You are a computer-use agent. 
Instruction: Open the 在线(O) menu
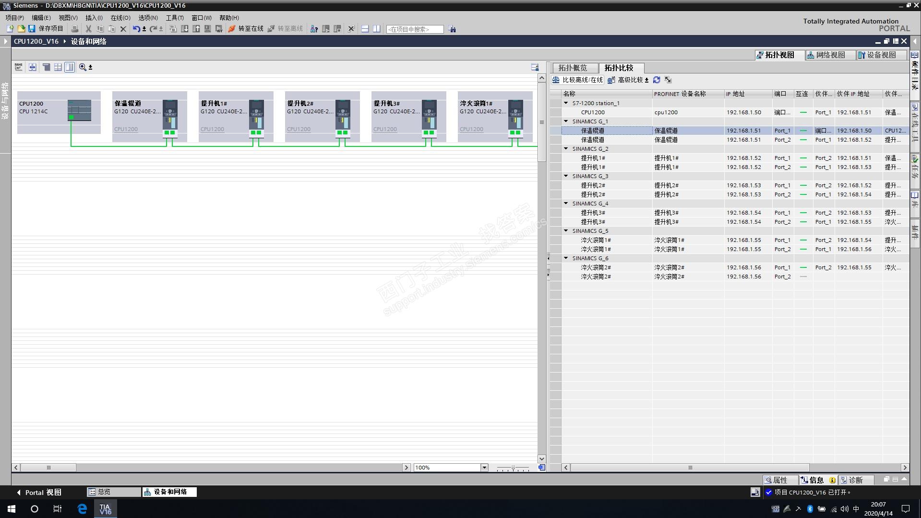click(x=120, y=18)
